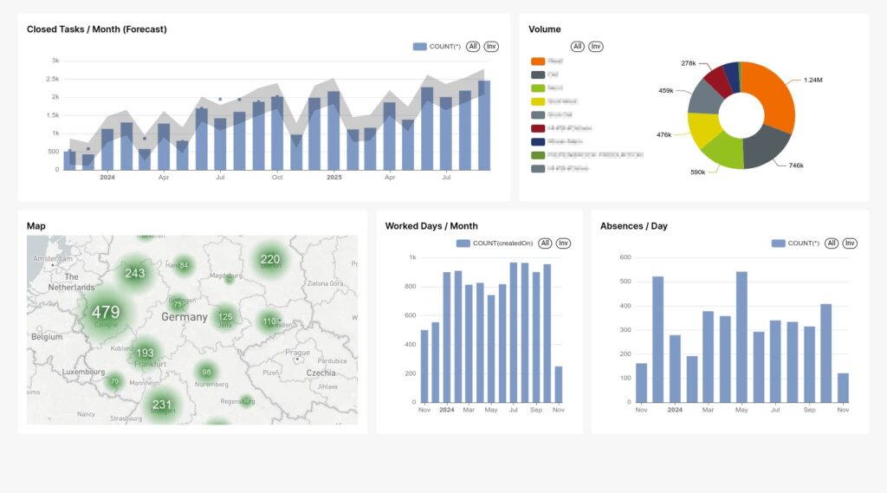Image resolution: width=887 pixels, height=493 pixels.
Task: Toggle COUNT(*) series in Absences / Day legend
Action: pyautogui.click(x=794, y=243)
